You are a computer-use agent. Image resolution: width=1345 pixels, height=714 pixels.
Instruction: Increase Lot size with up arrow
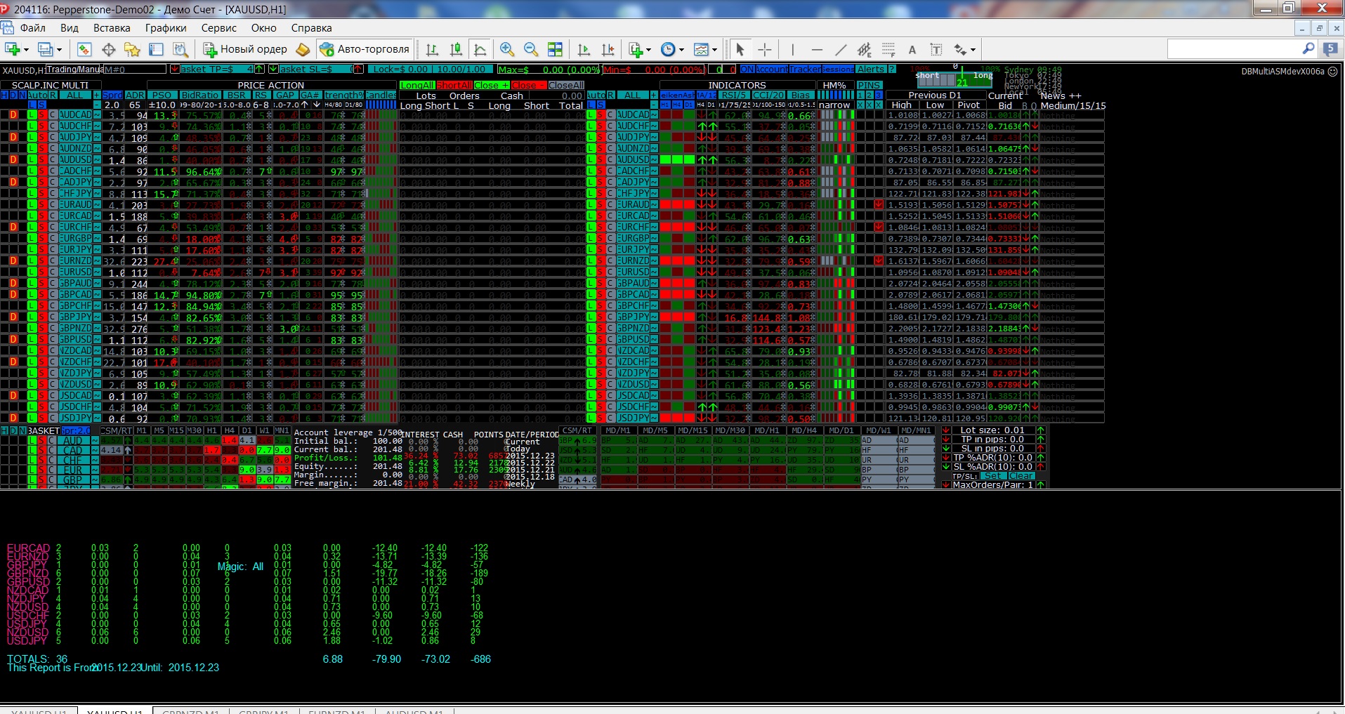1041,430
